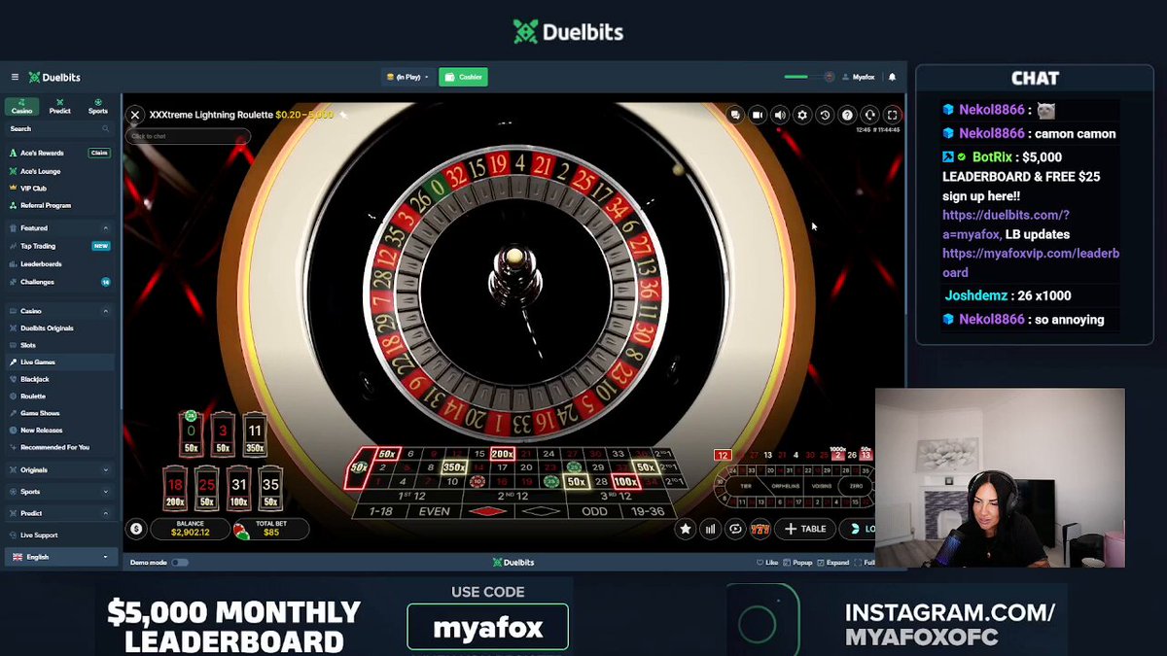Click the Cashier button

tap(463, 77)
